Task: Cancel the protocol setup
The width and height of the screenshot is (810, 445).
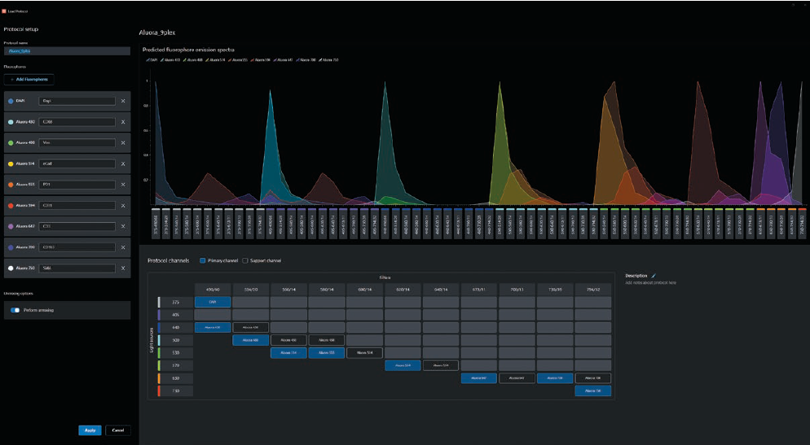Action: (x=117, y=430)
